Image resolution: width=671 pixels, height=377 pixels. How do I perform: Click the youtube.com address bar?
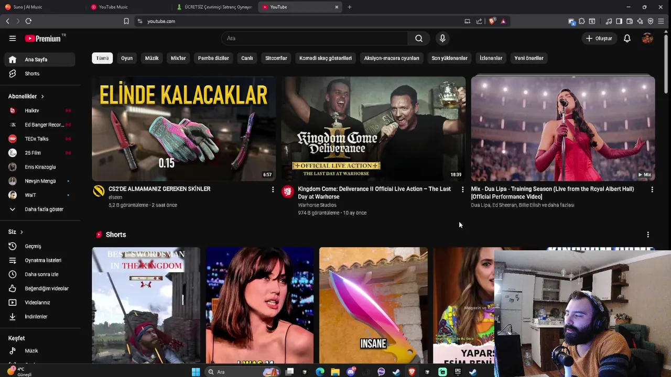[x=299, y=21]
